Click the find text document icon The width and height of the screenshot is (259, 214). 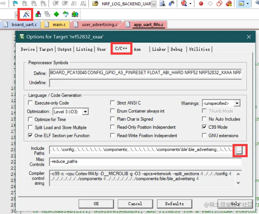(x=162, y=3)
